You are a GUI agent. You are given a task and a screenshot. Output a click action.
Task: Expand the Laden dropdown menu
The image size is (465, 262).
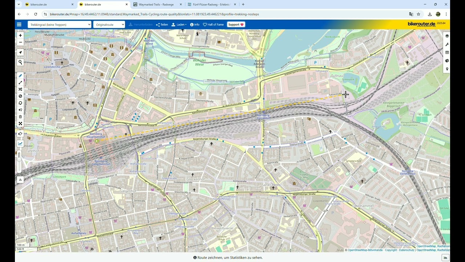[x=179, y=24]
